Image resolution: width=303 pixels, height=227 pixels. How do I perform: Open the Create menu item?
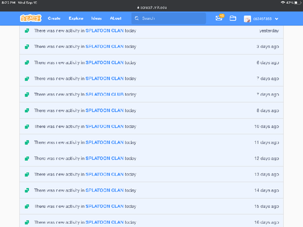click(54, 18)
